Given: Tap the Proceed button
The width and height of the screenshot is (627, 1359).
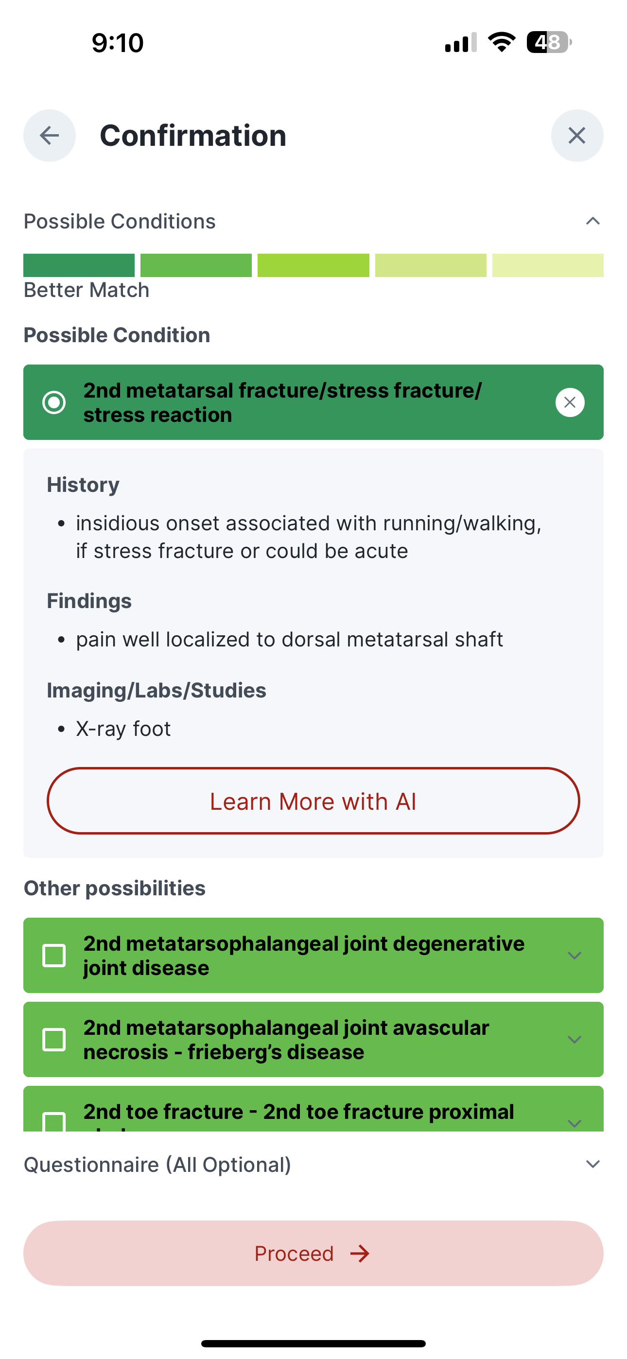Looking at the screenshot, I should click(313, 1254).
